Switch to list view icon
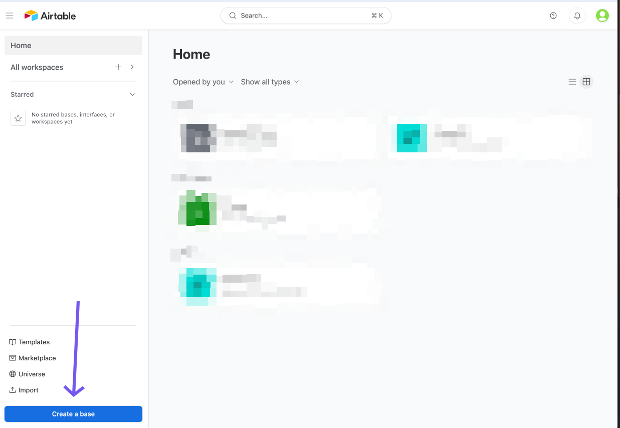Image resolution: width=620 pixels, height=428 pixels. 572,82
